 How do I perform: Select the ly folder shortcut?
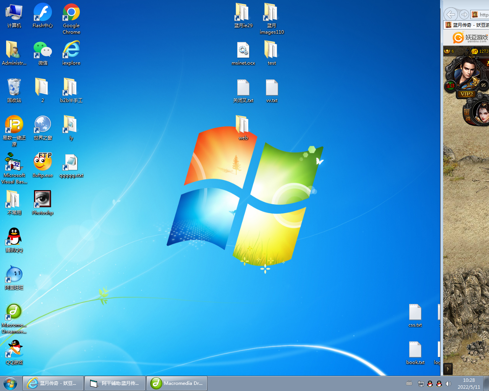click(71, 128)
